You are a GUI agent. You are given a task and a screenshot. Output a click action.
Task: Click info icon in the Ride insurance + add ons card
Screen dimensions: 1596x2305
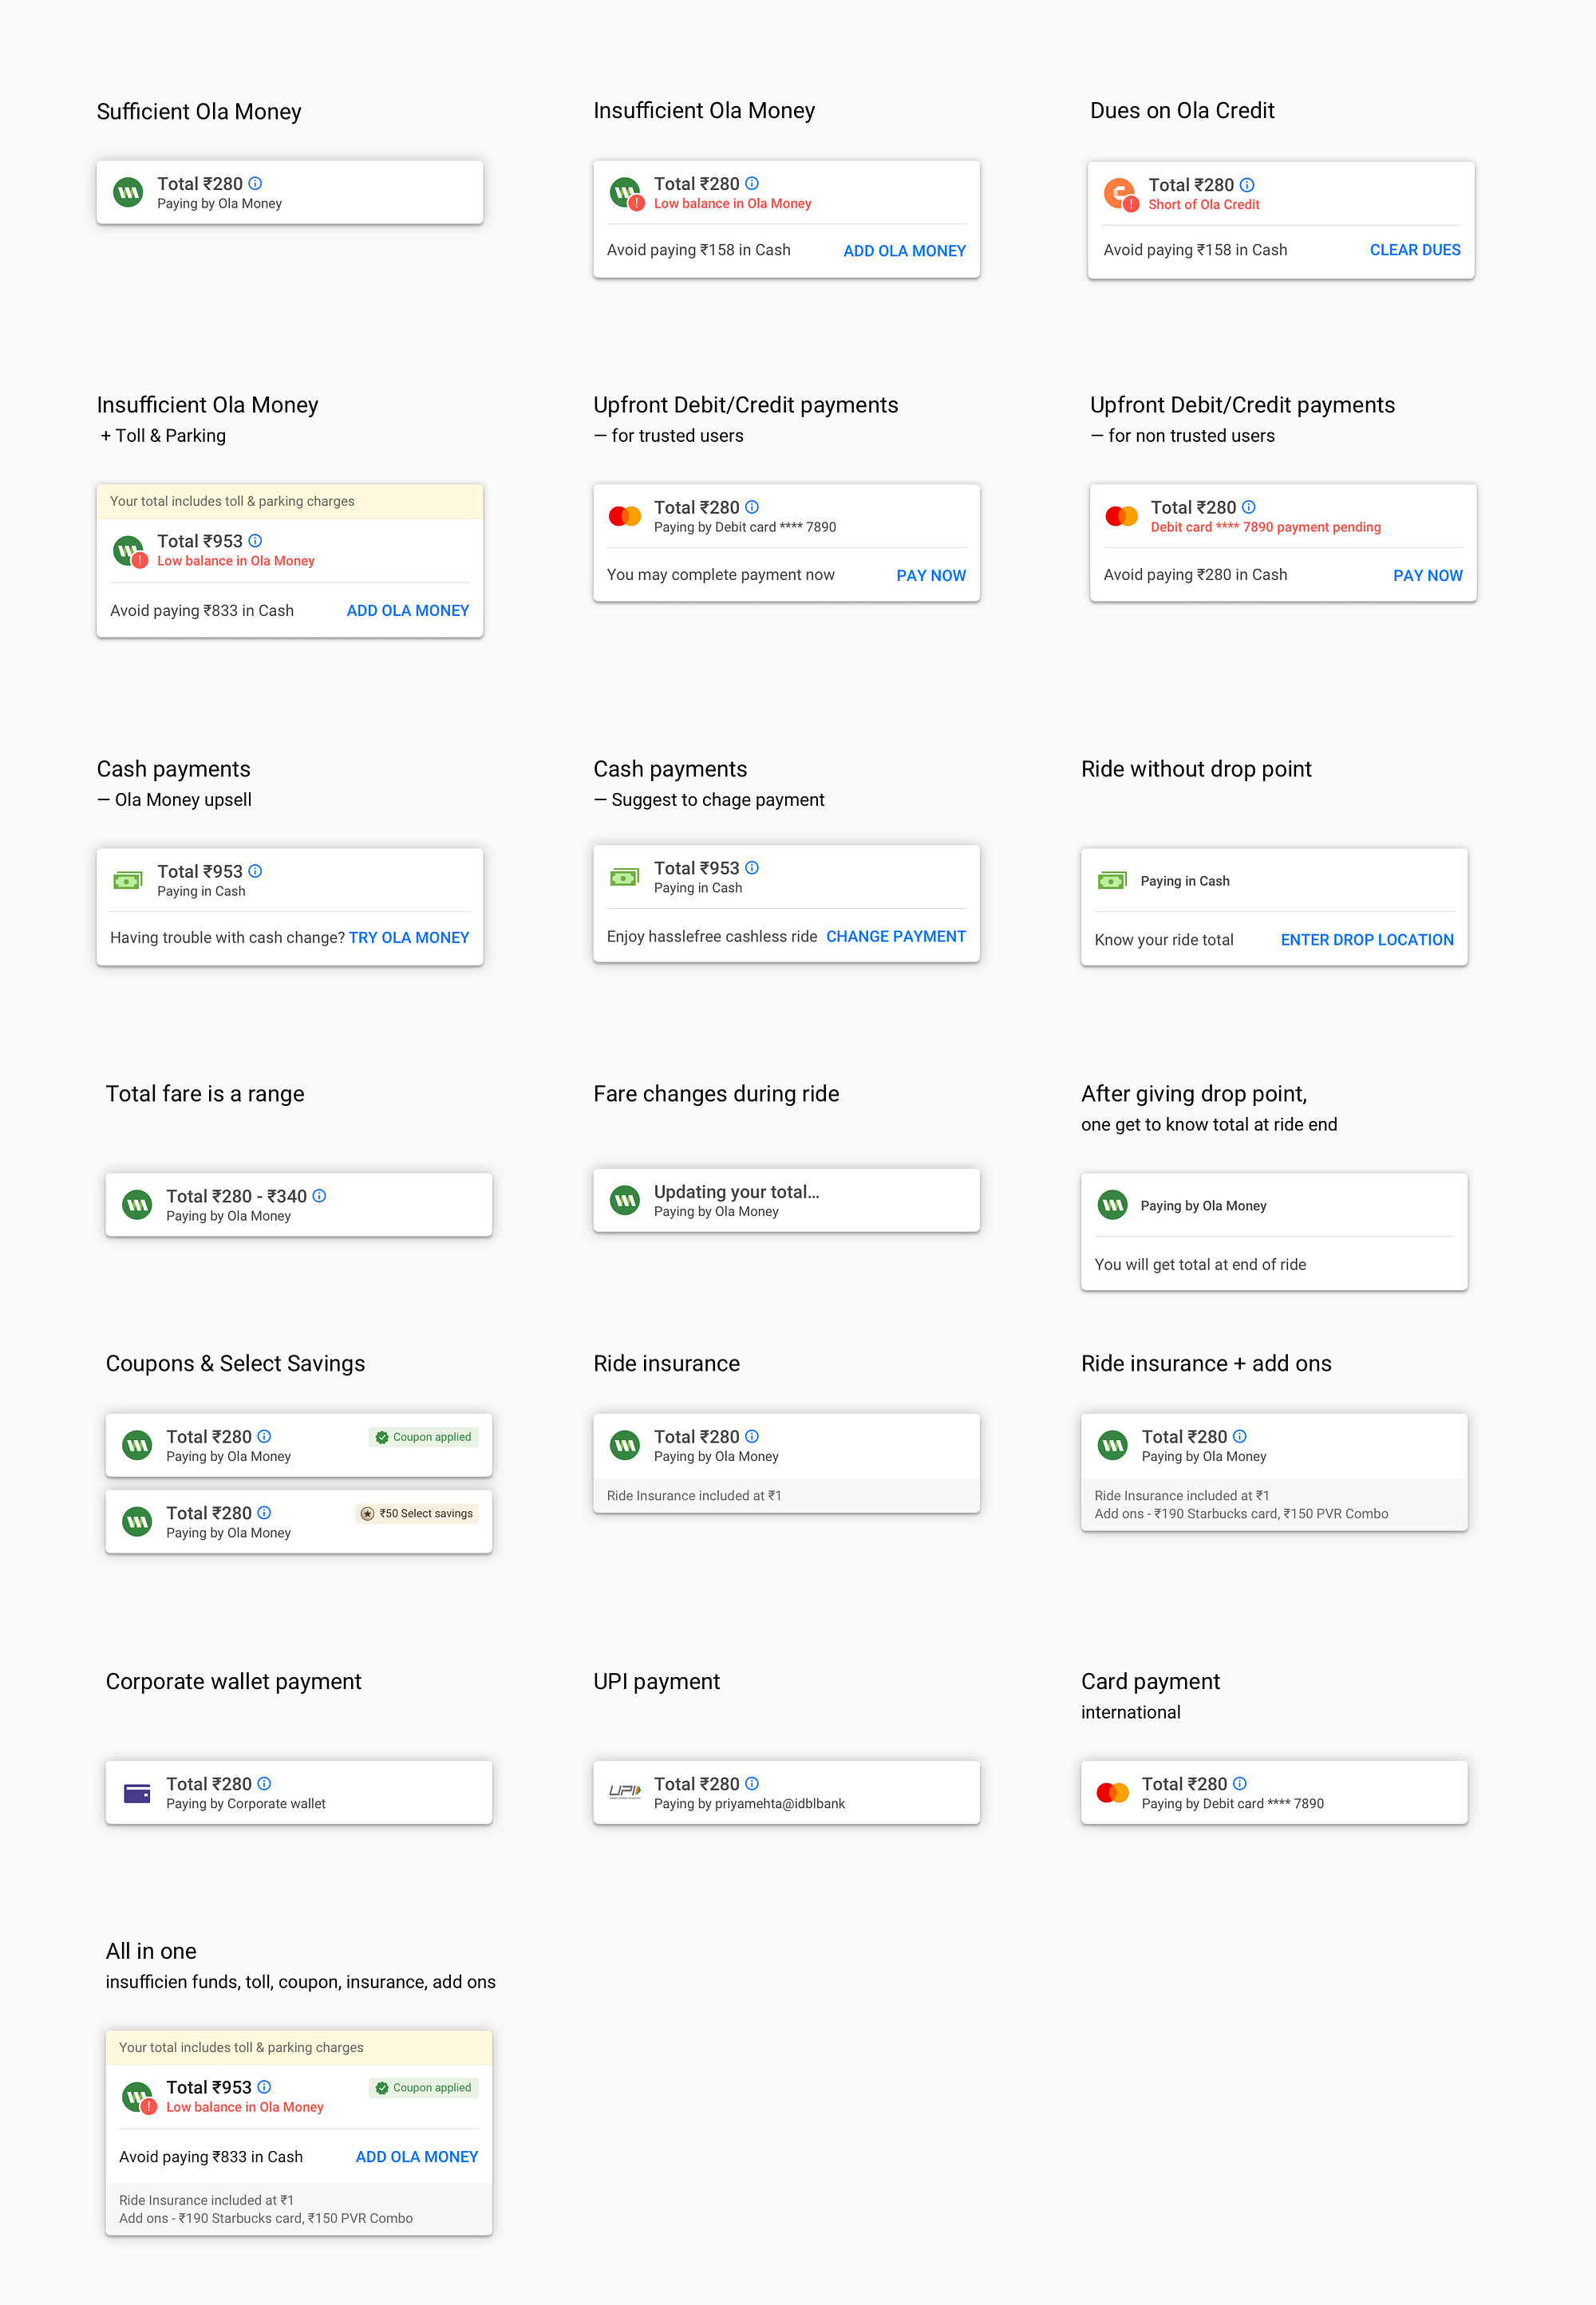pos(1240,1436)
